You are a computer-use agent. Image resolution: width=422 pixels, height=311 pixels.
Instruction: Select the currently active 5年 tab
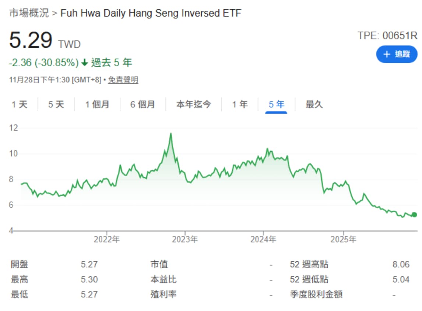276,105
